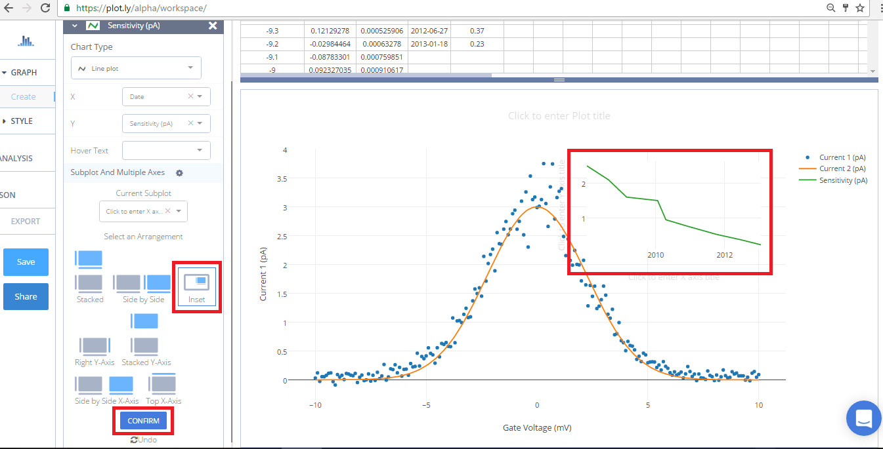883x449 pixels.
Task: Open the Hover Text dropdown
Action: pyautogui.click(x=166, y=150)
